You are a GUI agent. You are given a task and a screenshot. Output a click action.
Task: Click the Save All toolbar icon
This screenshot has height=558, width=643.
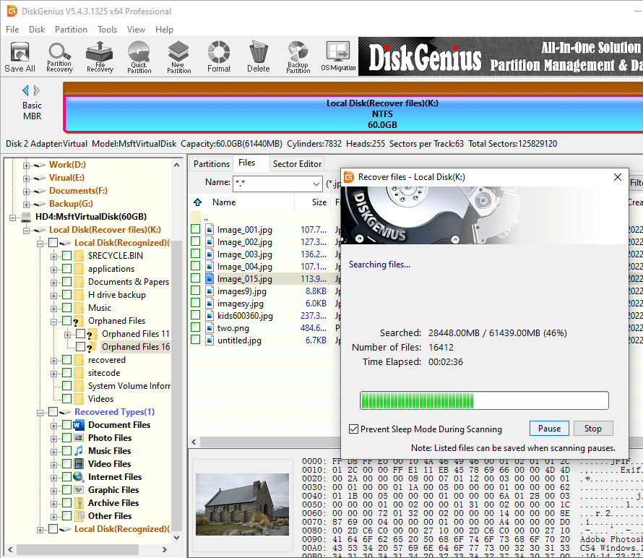point(20,56)
